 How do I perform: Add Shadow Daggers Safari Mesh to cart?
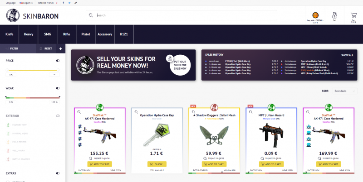(214, 164)
